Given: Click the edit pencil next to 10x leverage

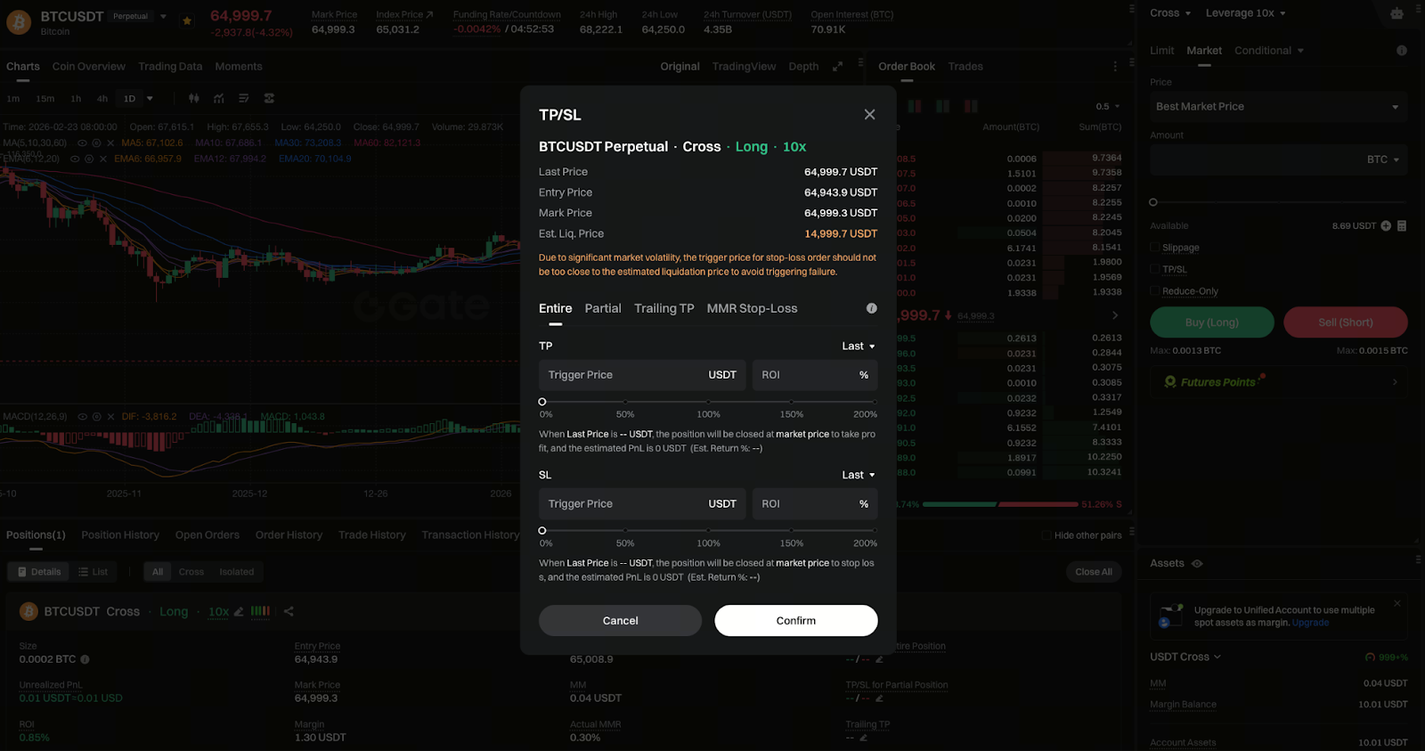Looking at the screenshot, I should tap(239, 612).
